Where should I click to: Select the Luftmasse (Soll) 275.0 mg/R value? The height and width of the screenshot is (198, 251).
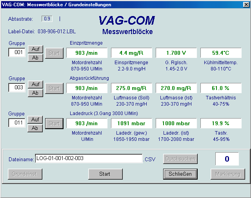[131, 88]
